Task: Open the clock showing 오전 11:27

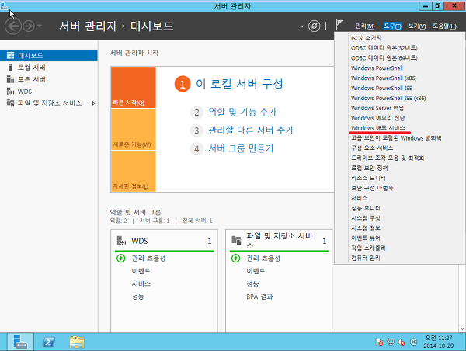Action: [x=439, y=342]
